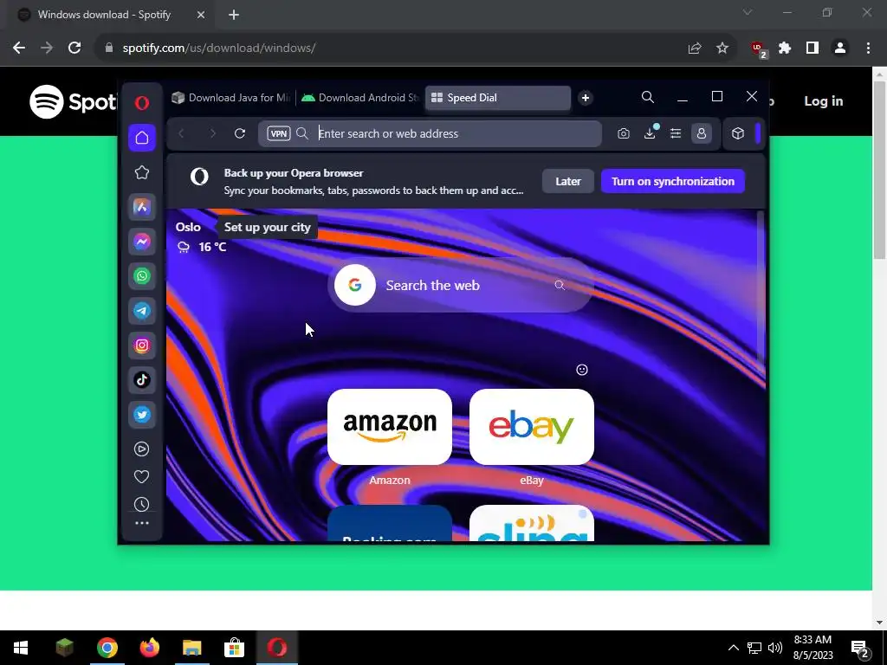Show hidden tray icons chevron

(x=733, y=648)
